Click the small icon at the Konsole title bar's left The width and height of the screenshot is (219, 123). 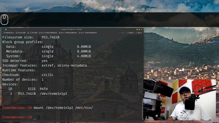coord(6,29)
